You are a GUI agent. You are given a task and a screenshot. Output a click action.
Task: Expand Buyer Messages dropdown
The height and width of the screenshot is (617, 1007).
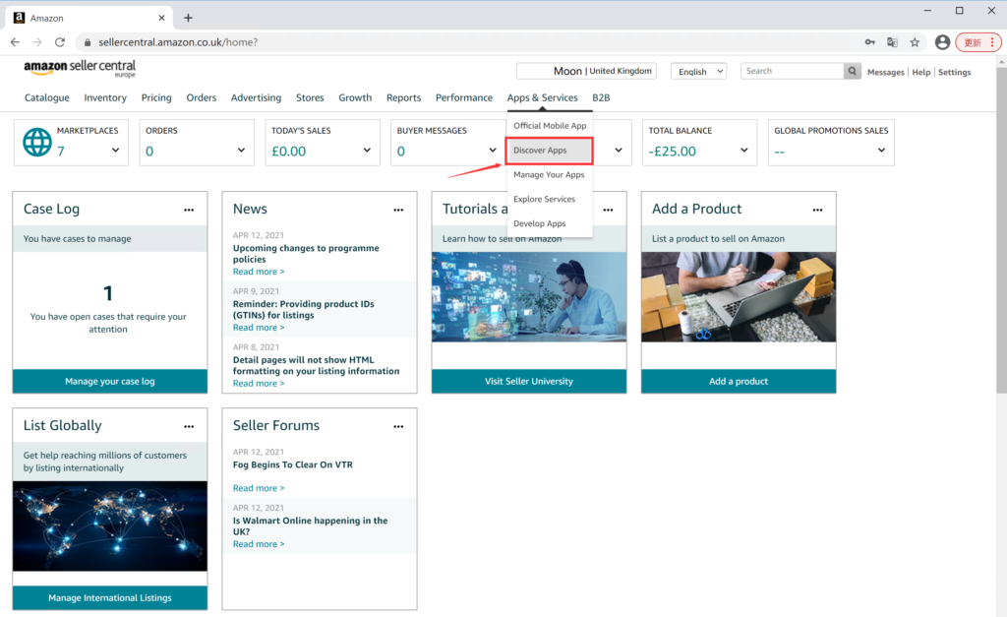pyautogui.click(x=493, y=151)
